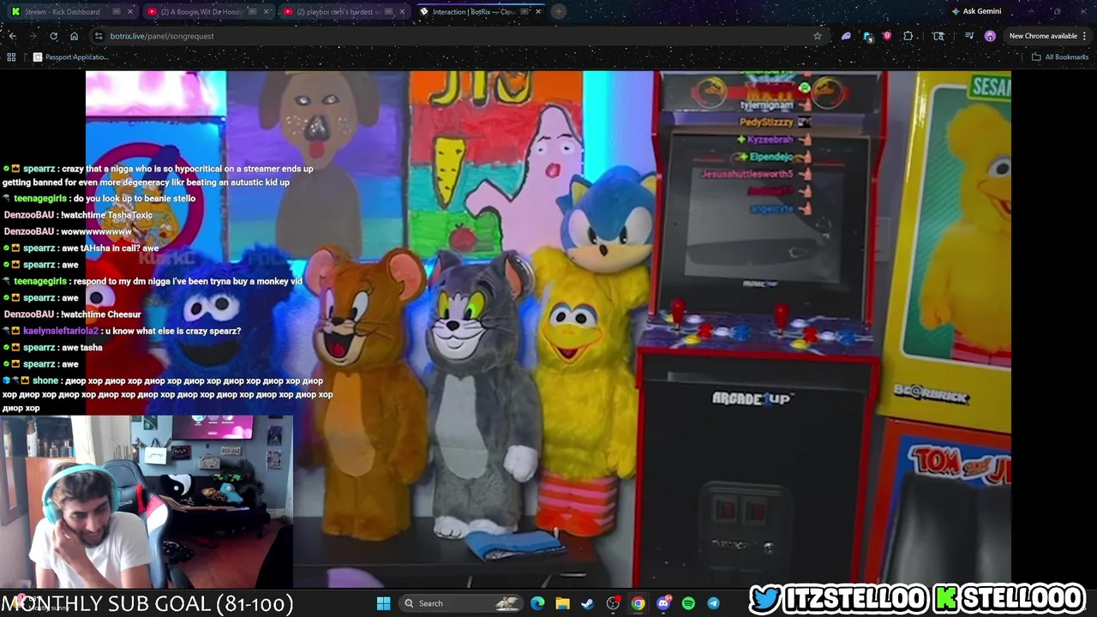Click chat user kaelynsleftariola2
1097x617 pixels.
61,331
